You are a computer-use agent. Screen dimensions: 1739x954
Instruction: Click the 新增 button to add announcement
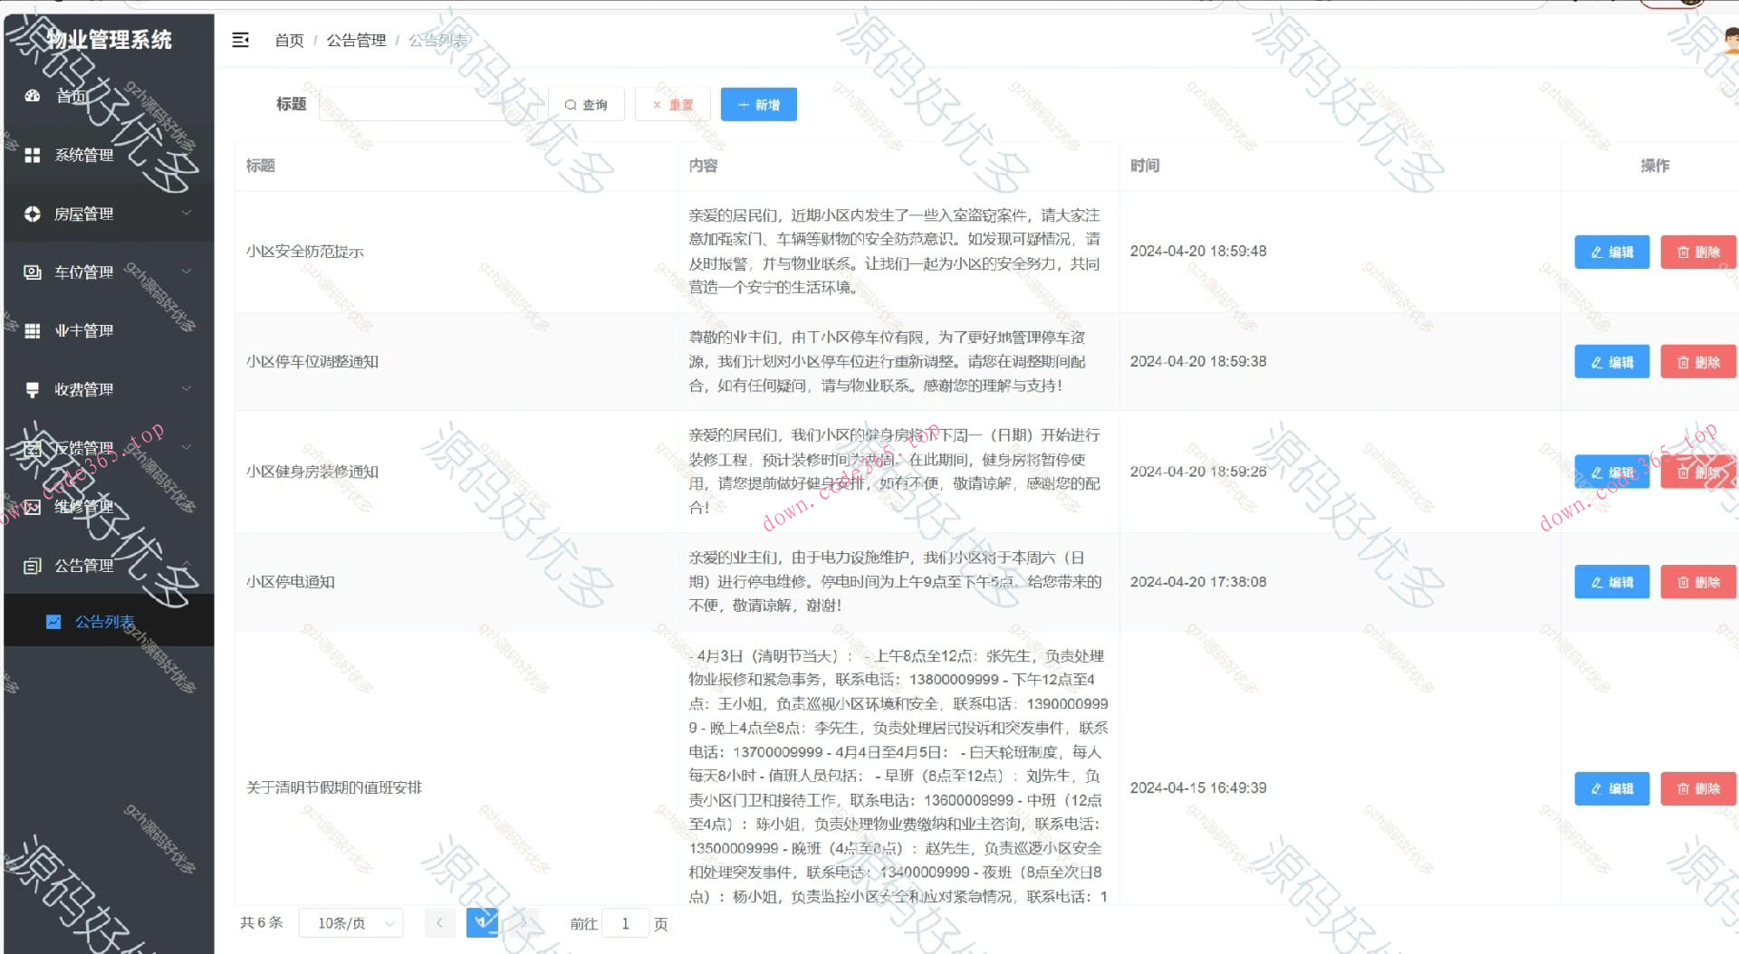(758, 104)
